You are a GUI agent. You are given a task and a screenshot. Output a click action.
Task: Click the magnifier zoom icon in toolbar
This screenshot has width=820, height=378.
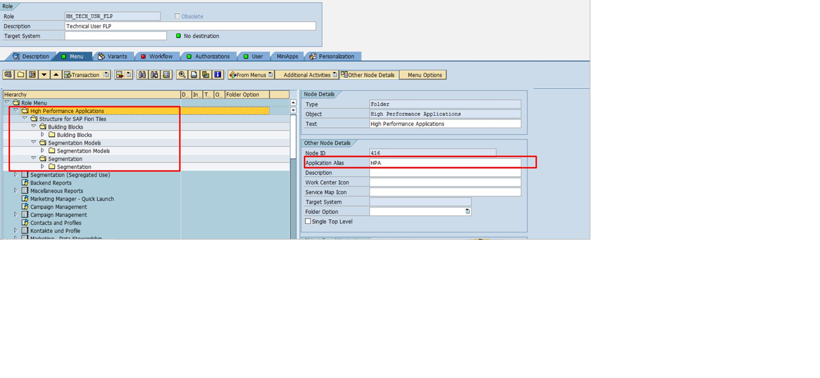pos(182,75)
